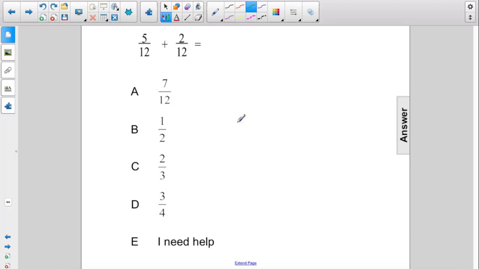This screenshot has height=269, width=479.
Task: Click the sidebar add page icon
Action: pyautogui.click(x=7, y=256)
